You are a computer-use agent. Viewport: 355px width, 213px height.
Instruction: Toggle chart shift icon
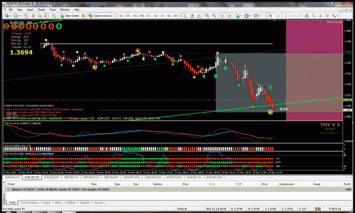pos(229,16)
